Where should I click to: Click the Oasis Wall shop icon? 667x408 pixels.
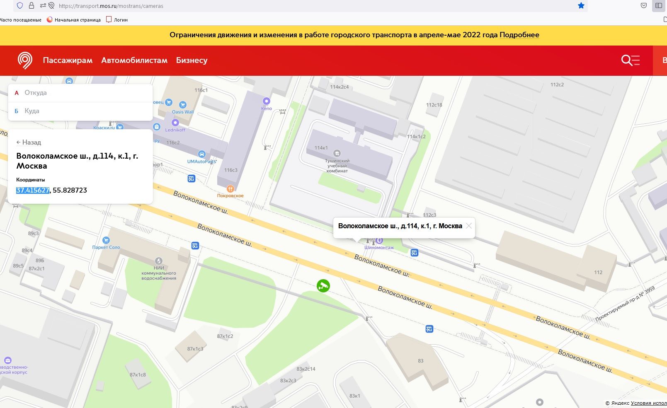coord(183,105)
